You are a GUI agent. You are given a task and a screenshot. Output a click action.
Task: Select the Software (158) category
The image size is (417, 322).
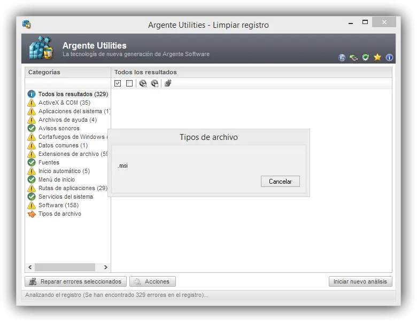58,205
